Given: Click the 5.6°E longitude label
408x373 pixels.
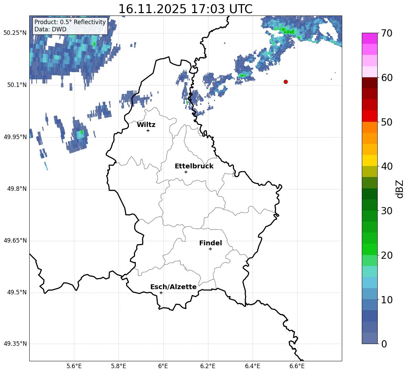Looking at the screenshot, I should pyautogui.click(x=74, y=366).
